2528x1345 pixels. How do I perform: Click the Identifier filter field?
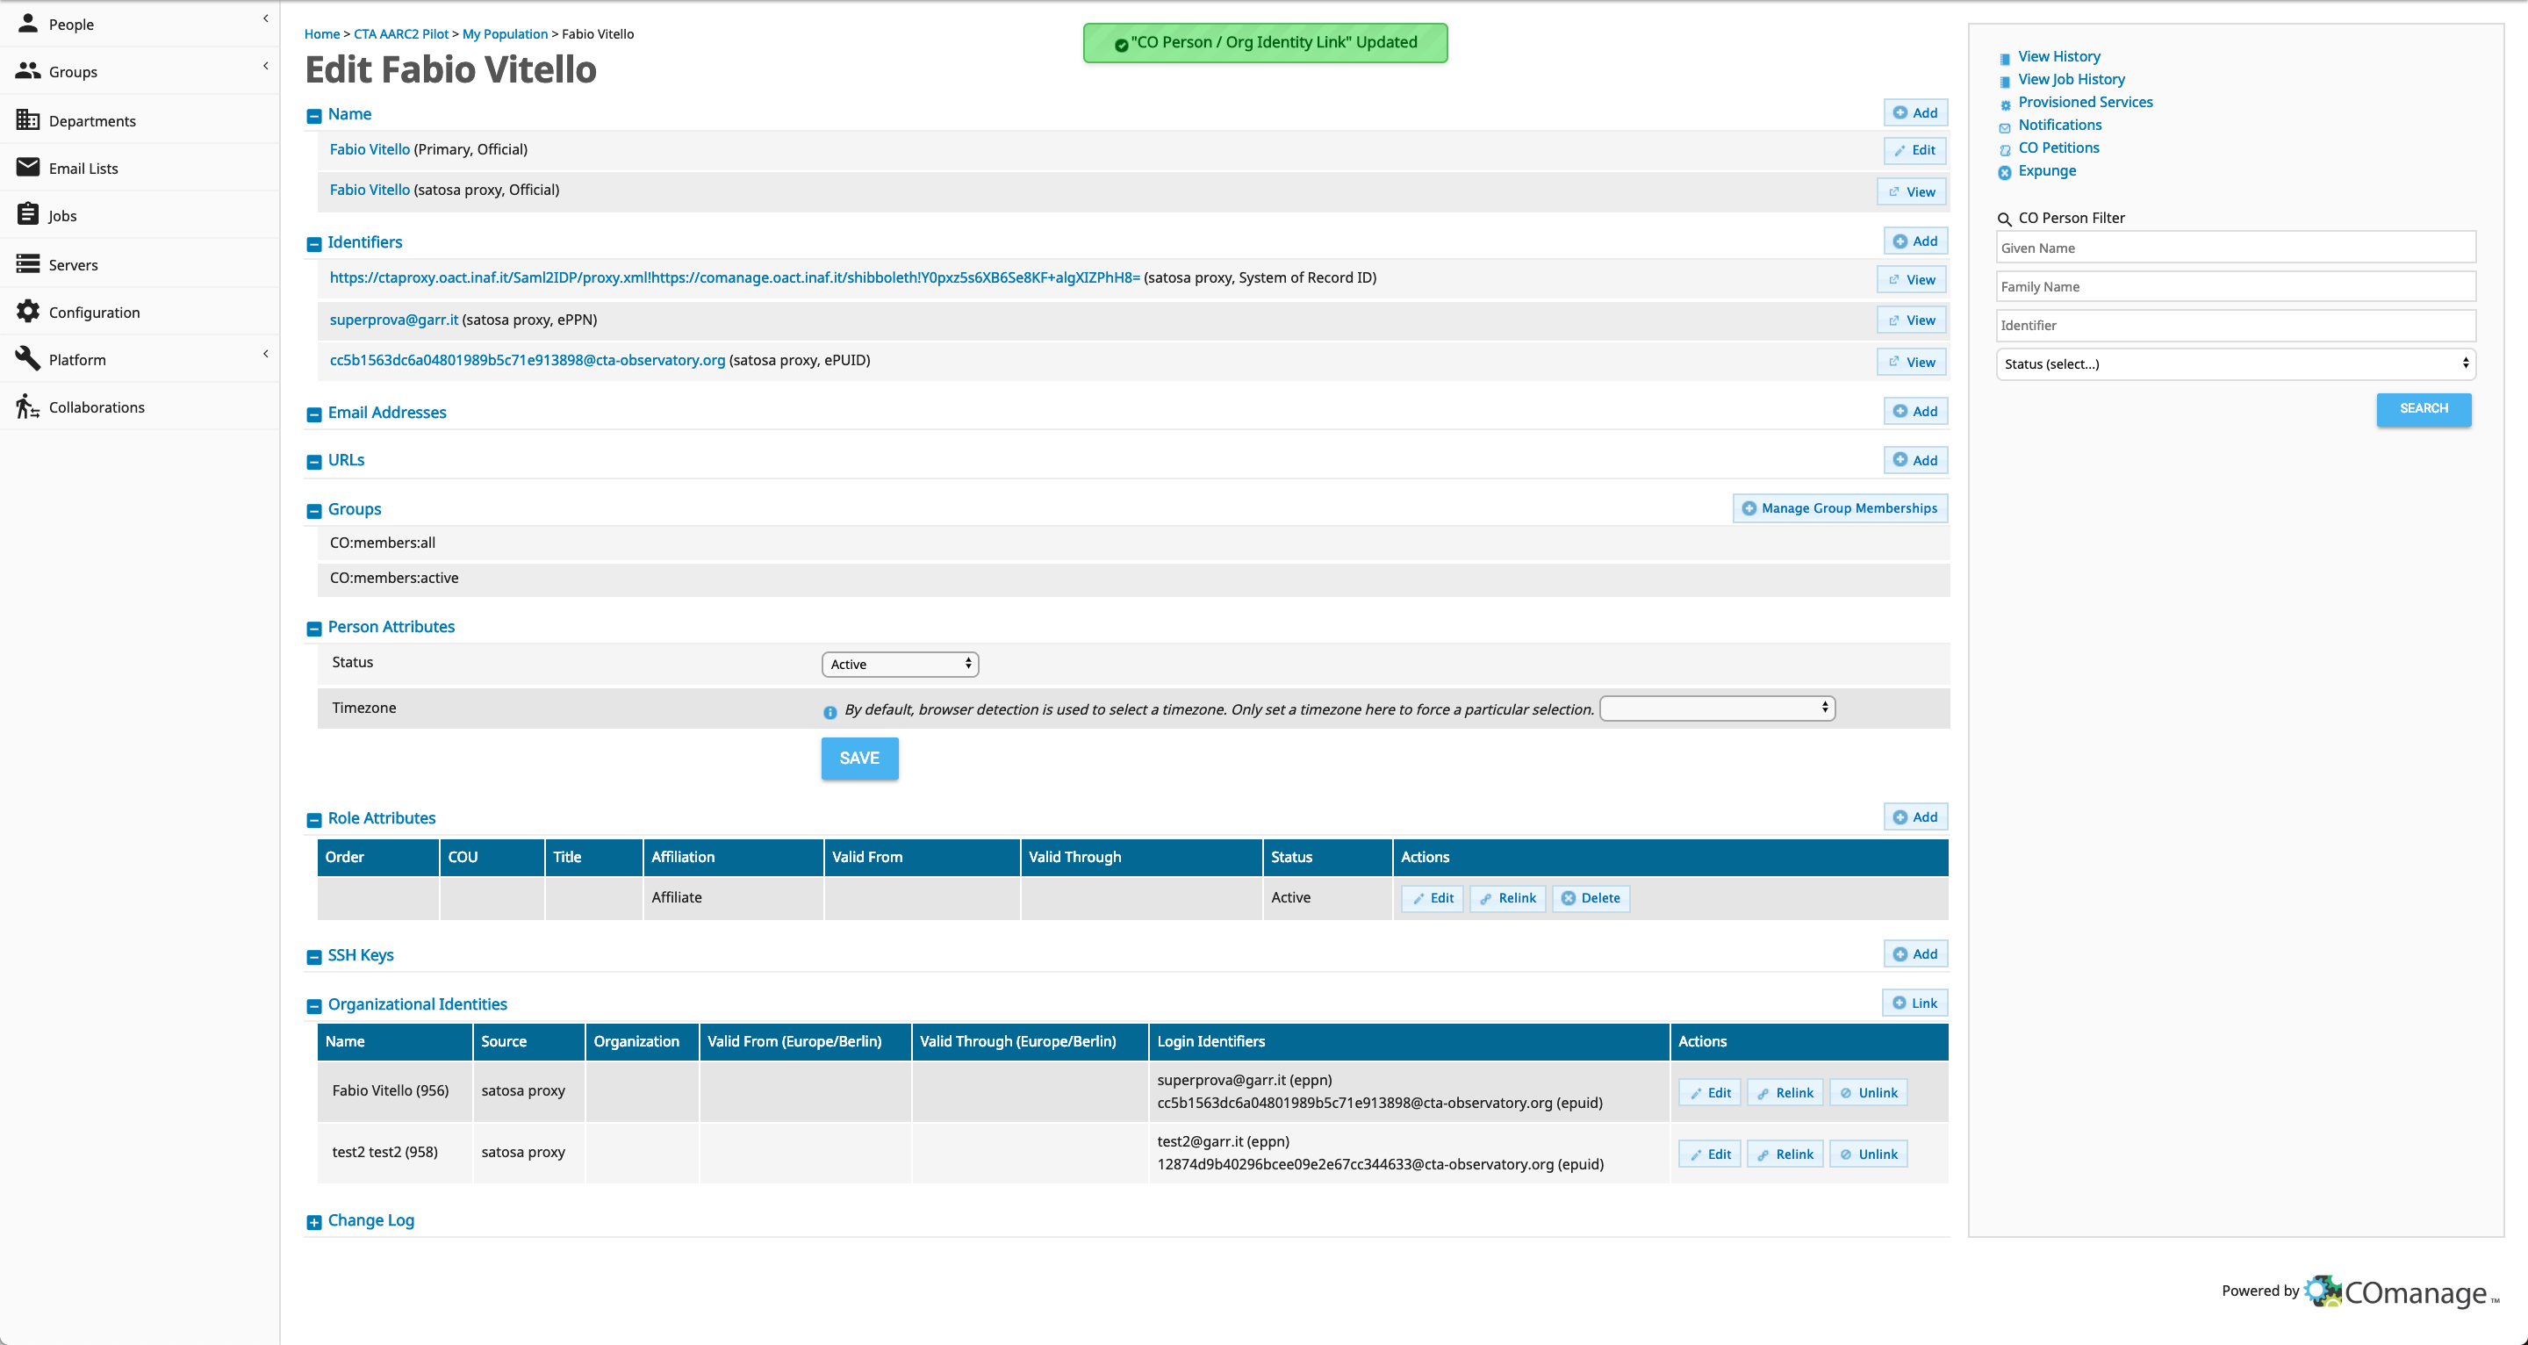[2236, 325]
